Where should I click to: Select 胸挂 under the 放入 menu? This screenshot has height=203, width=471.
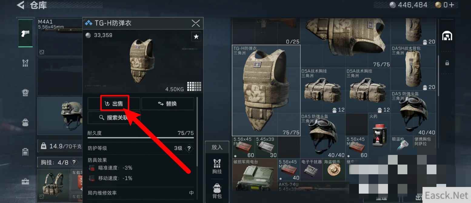[x=217, y=166]
